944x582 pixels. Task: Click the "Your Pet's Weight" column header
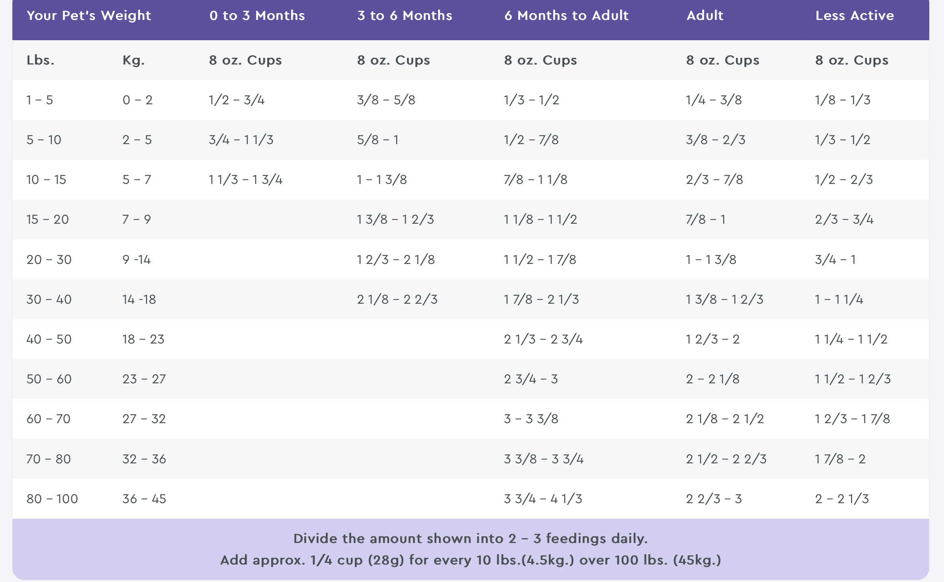tap(89, 16)
